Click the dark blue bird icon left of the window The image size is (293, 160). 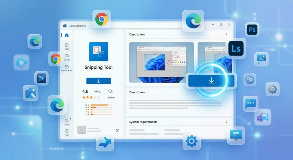(41, 78)
